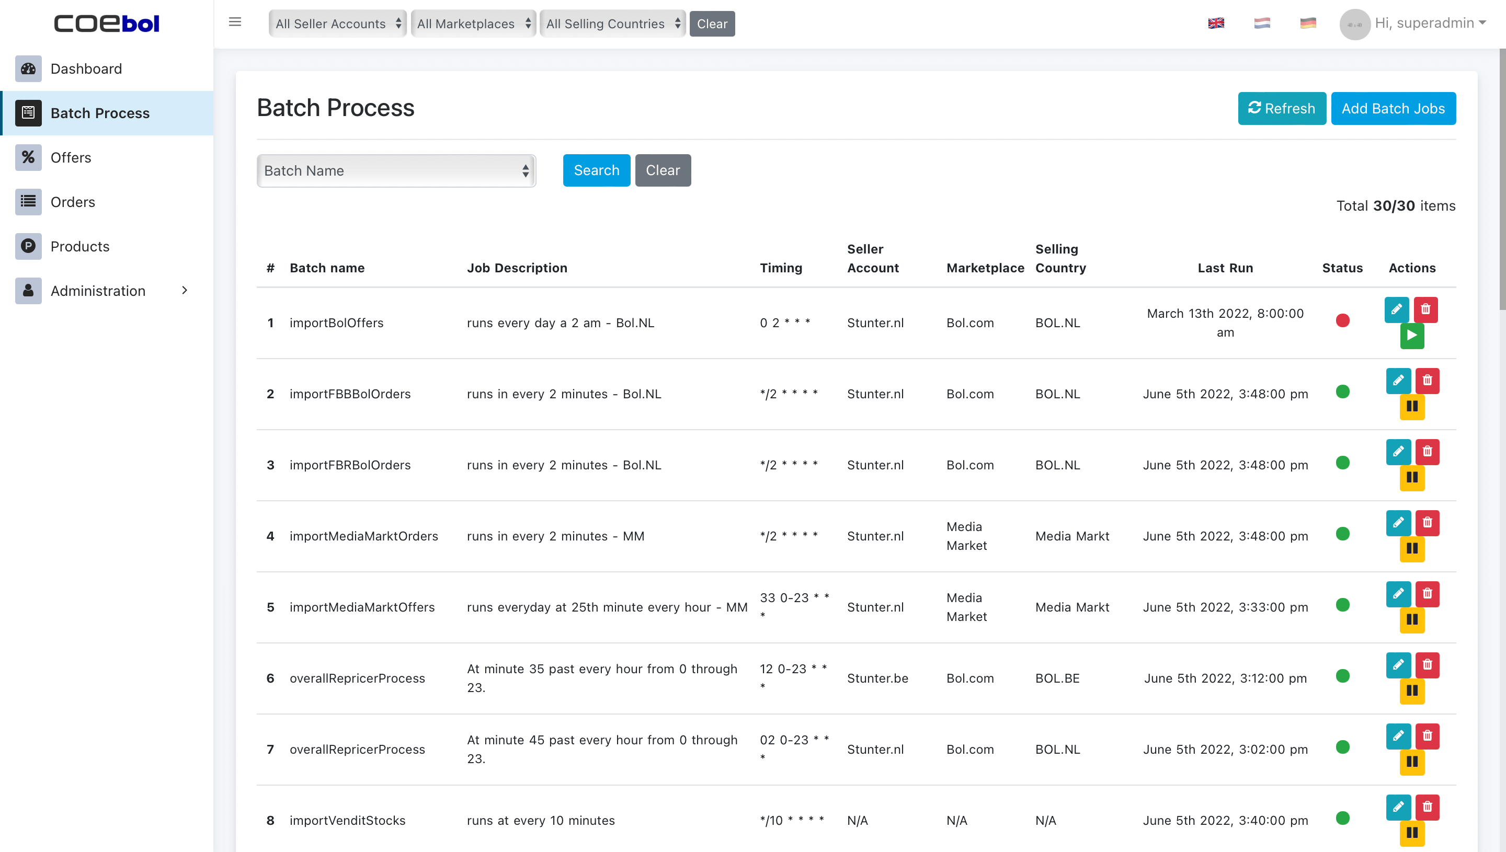
Task: Click red status dot for importBolOffers
Action: [1342, 320]
